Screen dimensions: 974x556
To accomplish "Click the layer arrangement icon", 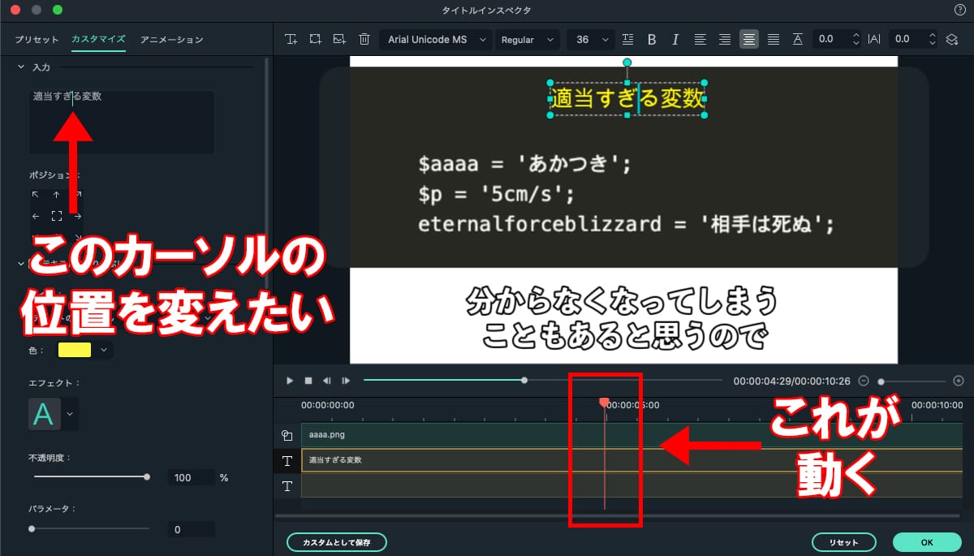I will tap(952, 39).
